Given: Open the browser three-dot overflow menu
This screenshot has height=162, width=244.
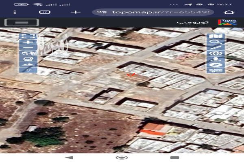Looking at the screenshot, I should coord(15,12).
